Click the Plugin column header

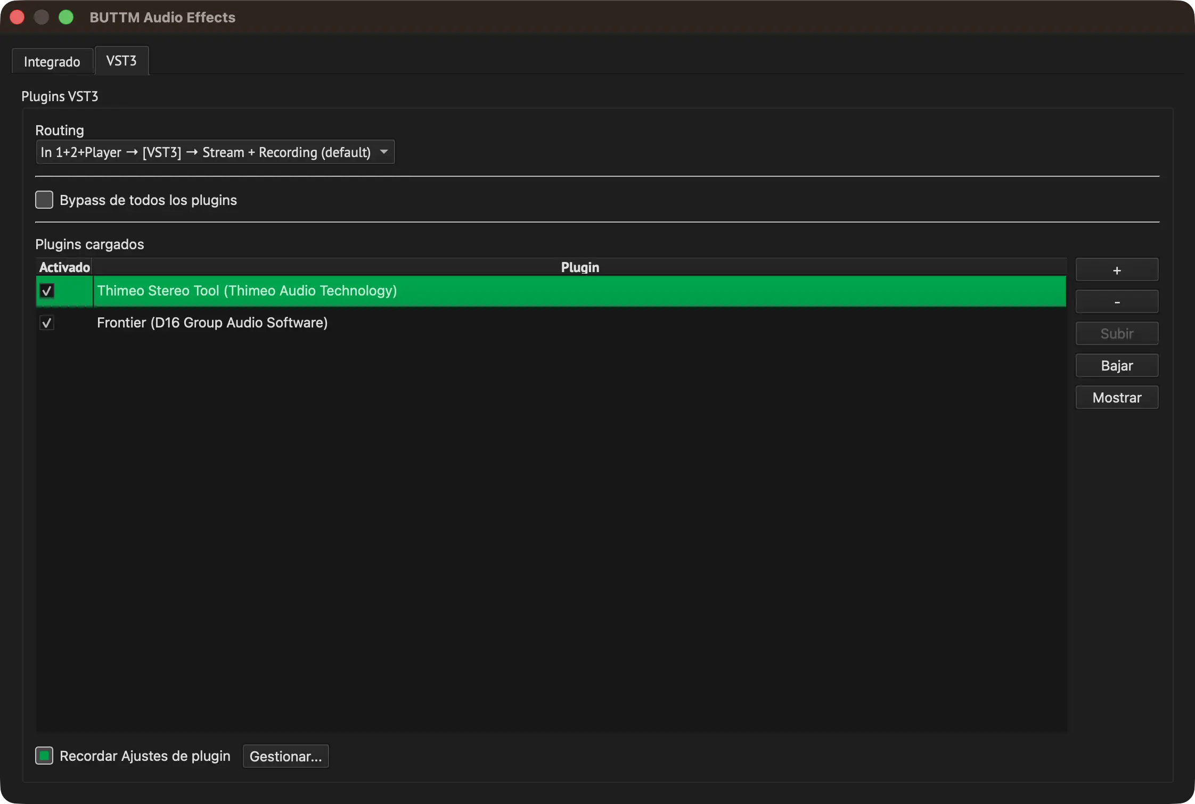click(x=579, y=267)
